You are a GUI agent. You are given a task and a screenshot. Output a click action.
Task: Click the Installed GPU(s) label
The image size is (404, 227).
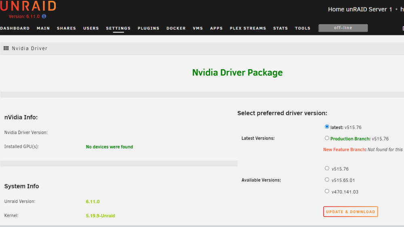(22, 147)
